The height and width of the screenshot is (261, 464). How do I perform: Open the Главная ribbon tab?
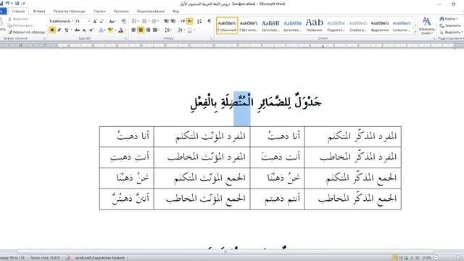(x=18, y=12)
